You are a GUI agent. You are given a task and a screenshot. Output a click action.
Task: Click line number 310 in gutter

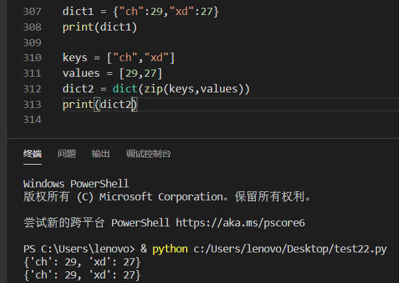point(32,58)
